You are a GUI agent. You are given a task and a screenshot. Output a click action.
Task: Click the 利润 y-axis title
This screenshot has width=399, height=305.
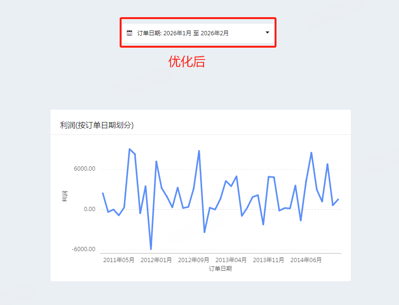click(x=65, y=196)
